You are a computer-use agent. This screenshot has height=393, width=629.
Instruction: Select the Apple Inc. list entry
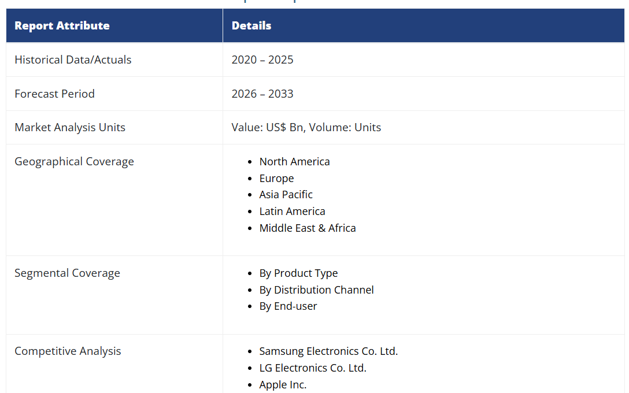coord(283,384)
